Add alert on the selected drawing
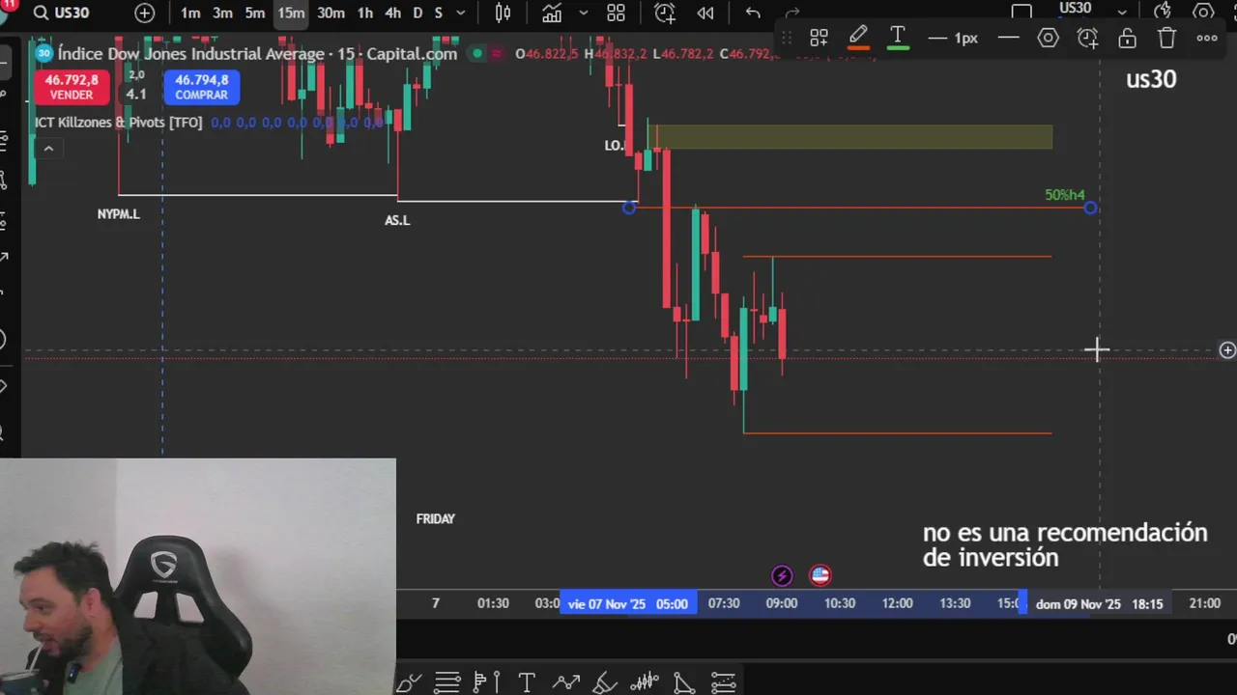 [1088, 38]
